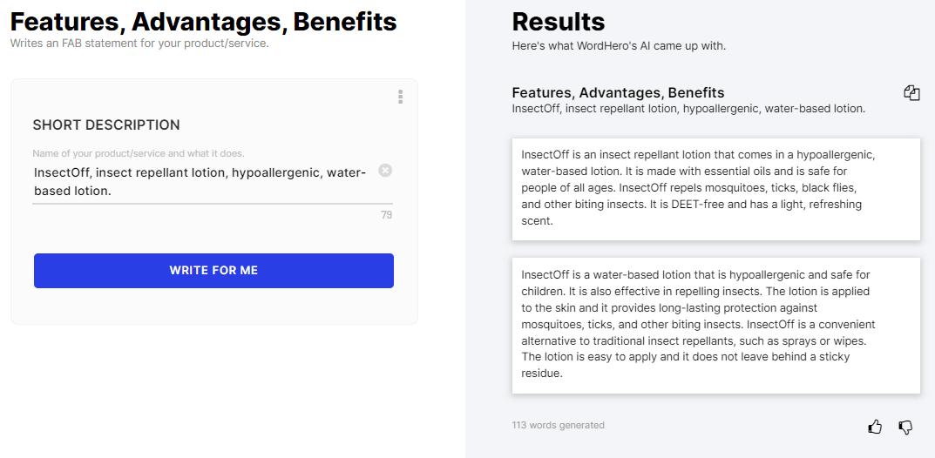935x458 pixels.
Task: Click the SHORT DESCRIPTION label
Action: click(106, 125)
